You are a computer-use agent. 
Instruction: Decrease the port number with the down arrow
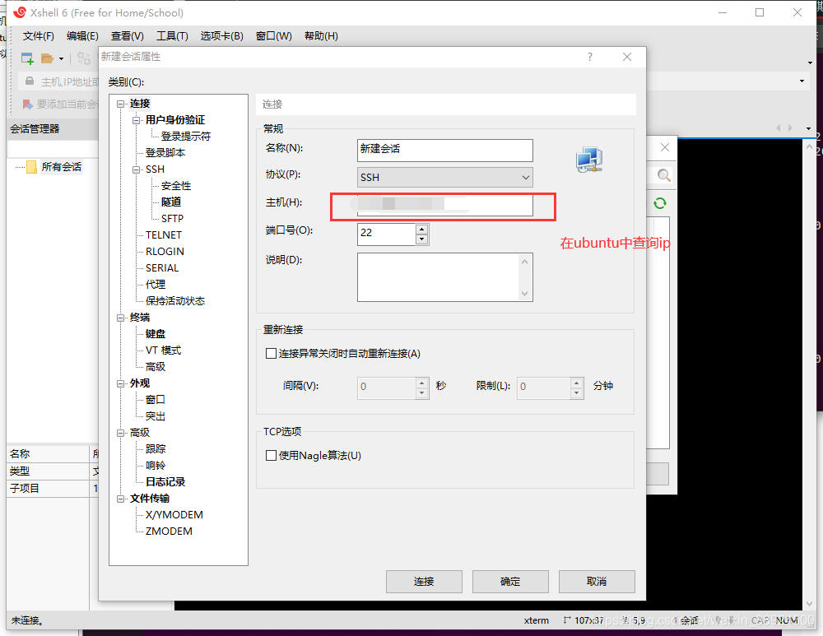click(421, 239)
